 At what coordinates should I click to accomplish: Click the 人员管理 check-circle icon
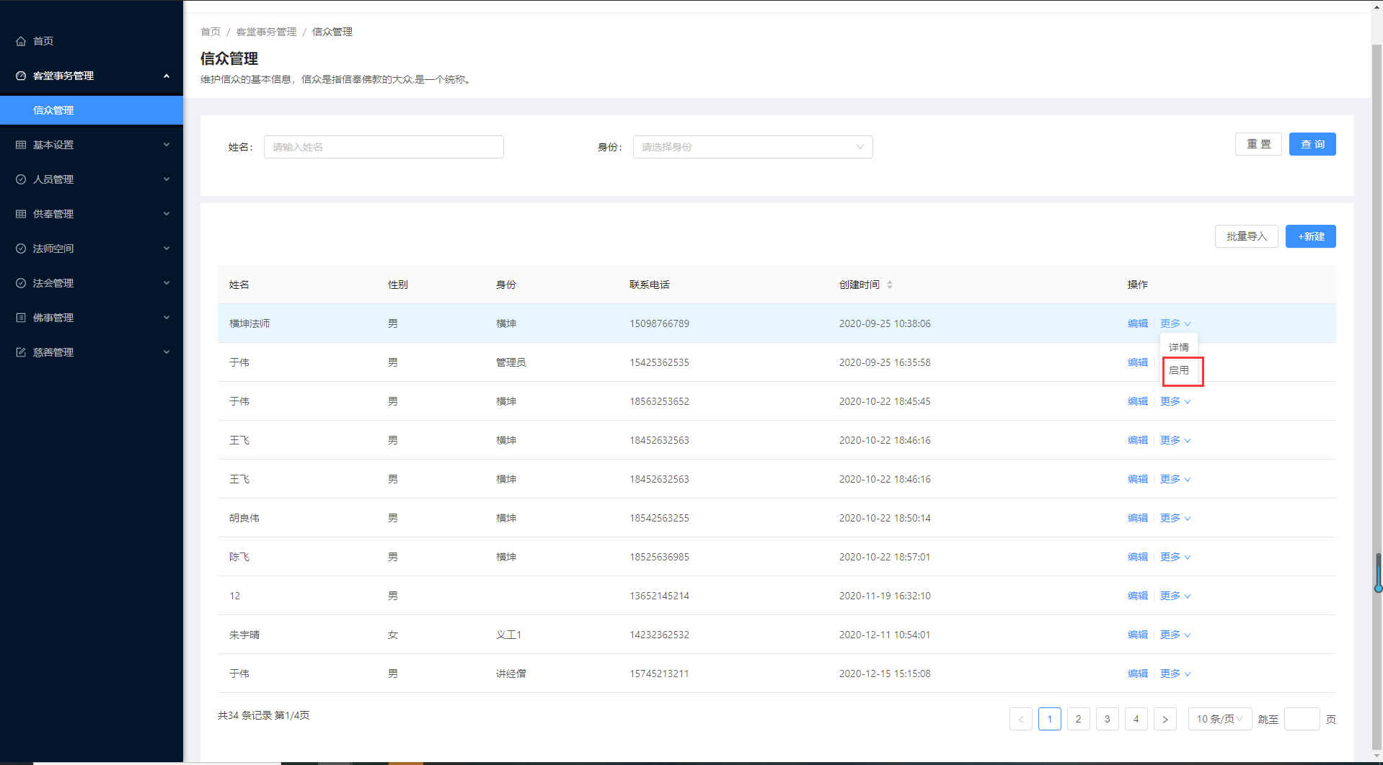point(21,179)
